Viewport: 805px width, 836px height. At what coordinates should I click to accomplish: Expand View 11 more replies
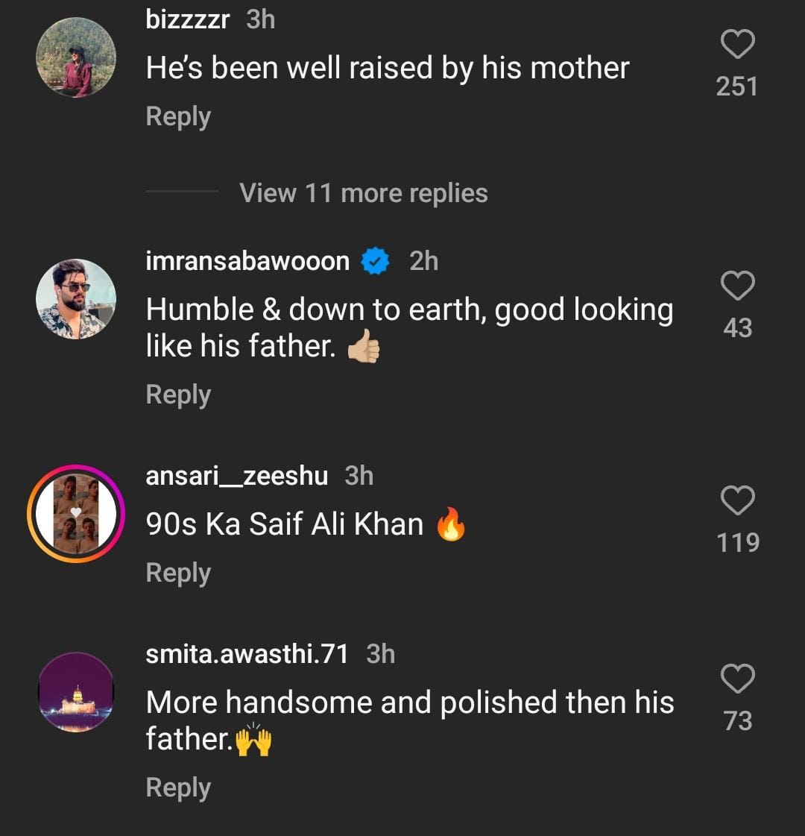point(363,193)
